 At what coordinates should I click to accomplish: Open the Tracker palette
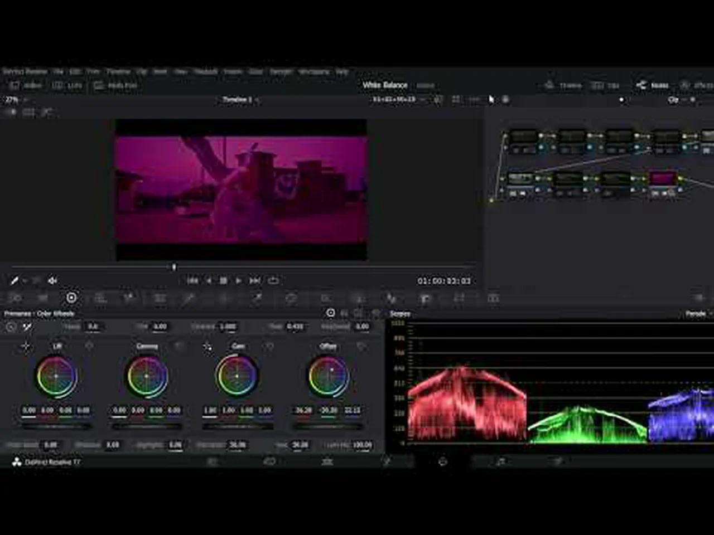tap(325, 298)
